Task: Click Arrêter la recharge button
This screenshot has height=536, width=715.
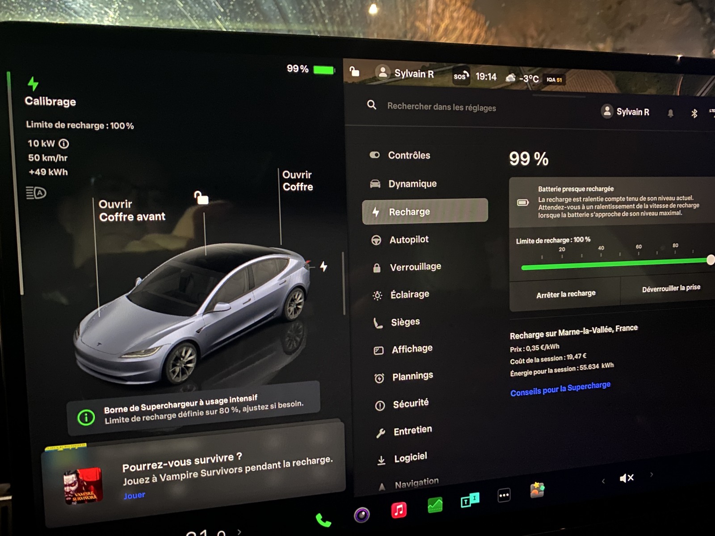Action: [x=565, y=294]
